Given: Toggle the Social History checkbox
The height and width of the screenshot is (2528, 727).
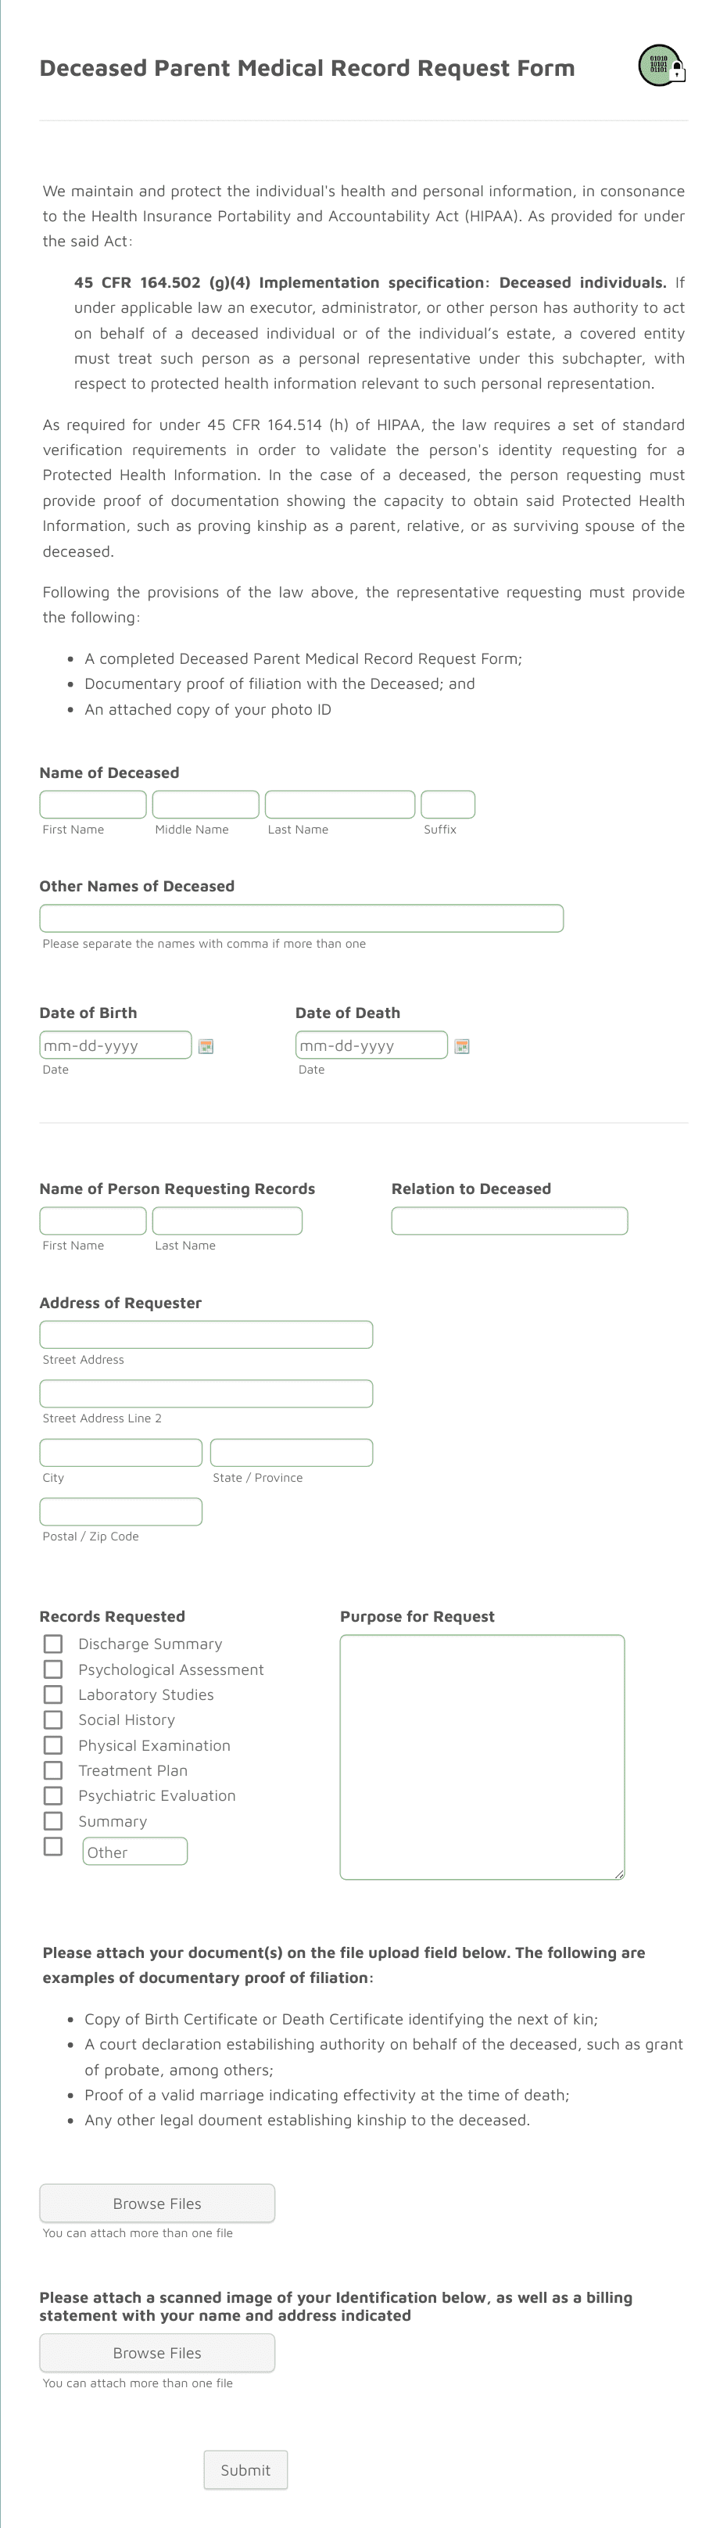Looking at the screenshot, I should [x=54, y=1719].
